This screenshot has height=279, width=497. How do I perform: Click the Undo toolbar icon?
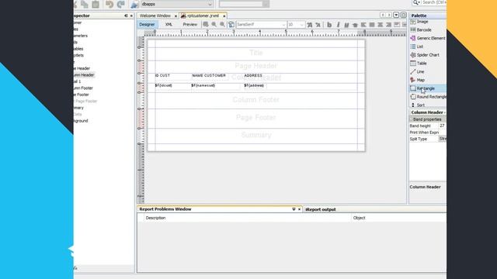point(109,4)
